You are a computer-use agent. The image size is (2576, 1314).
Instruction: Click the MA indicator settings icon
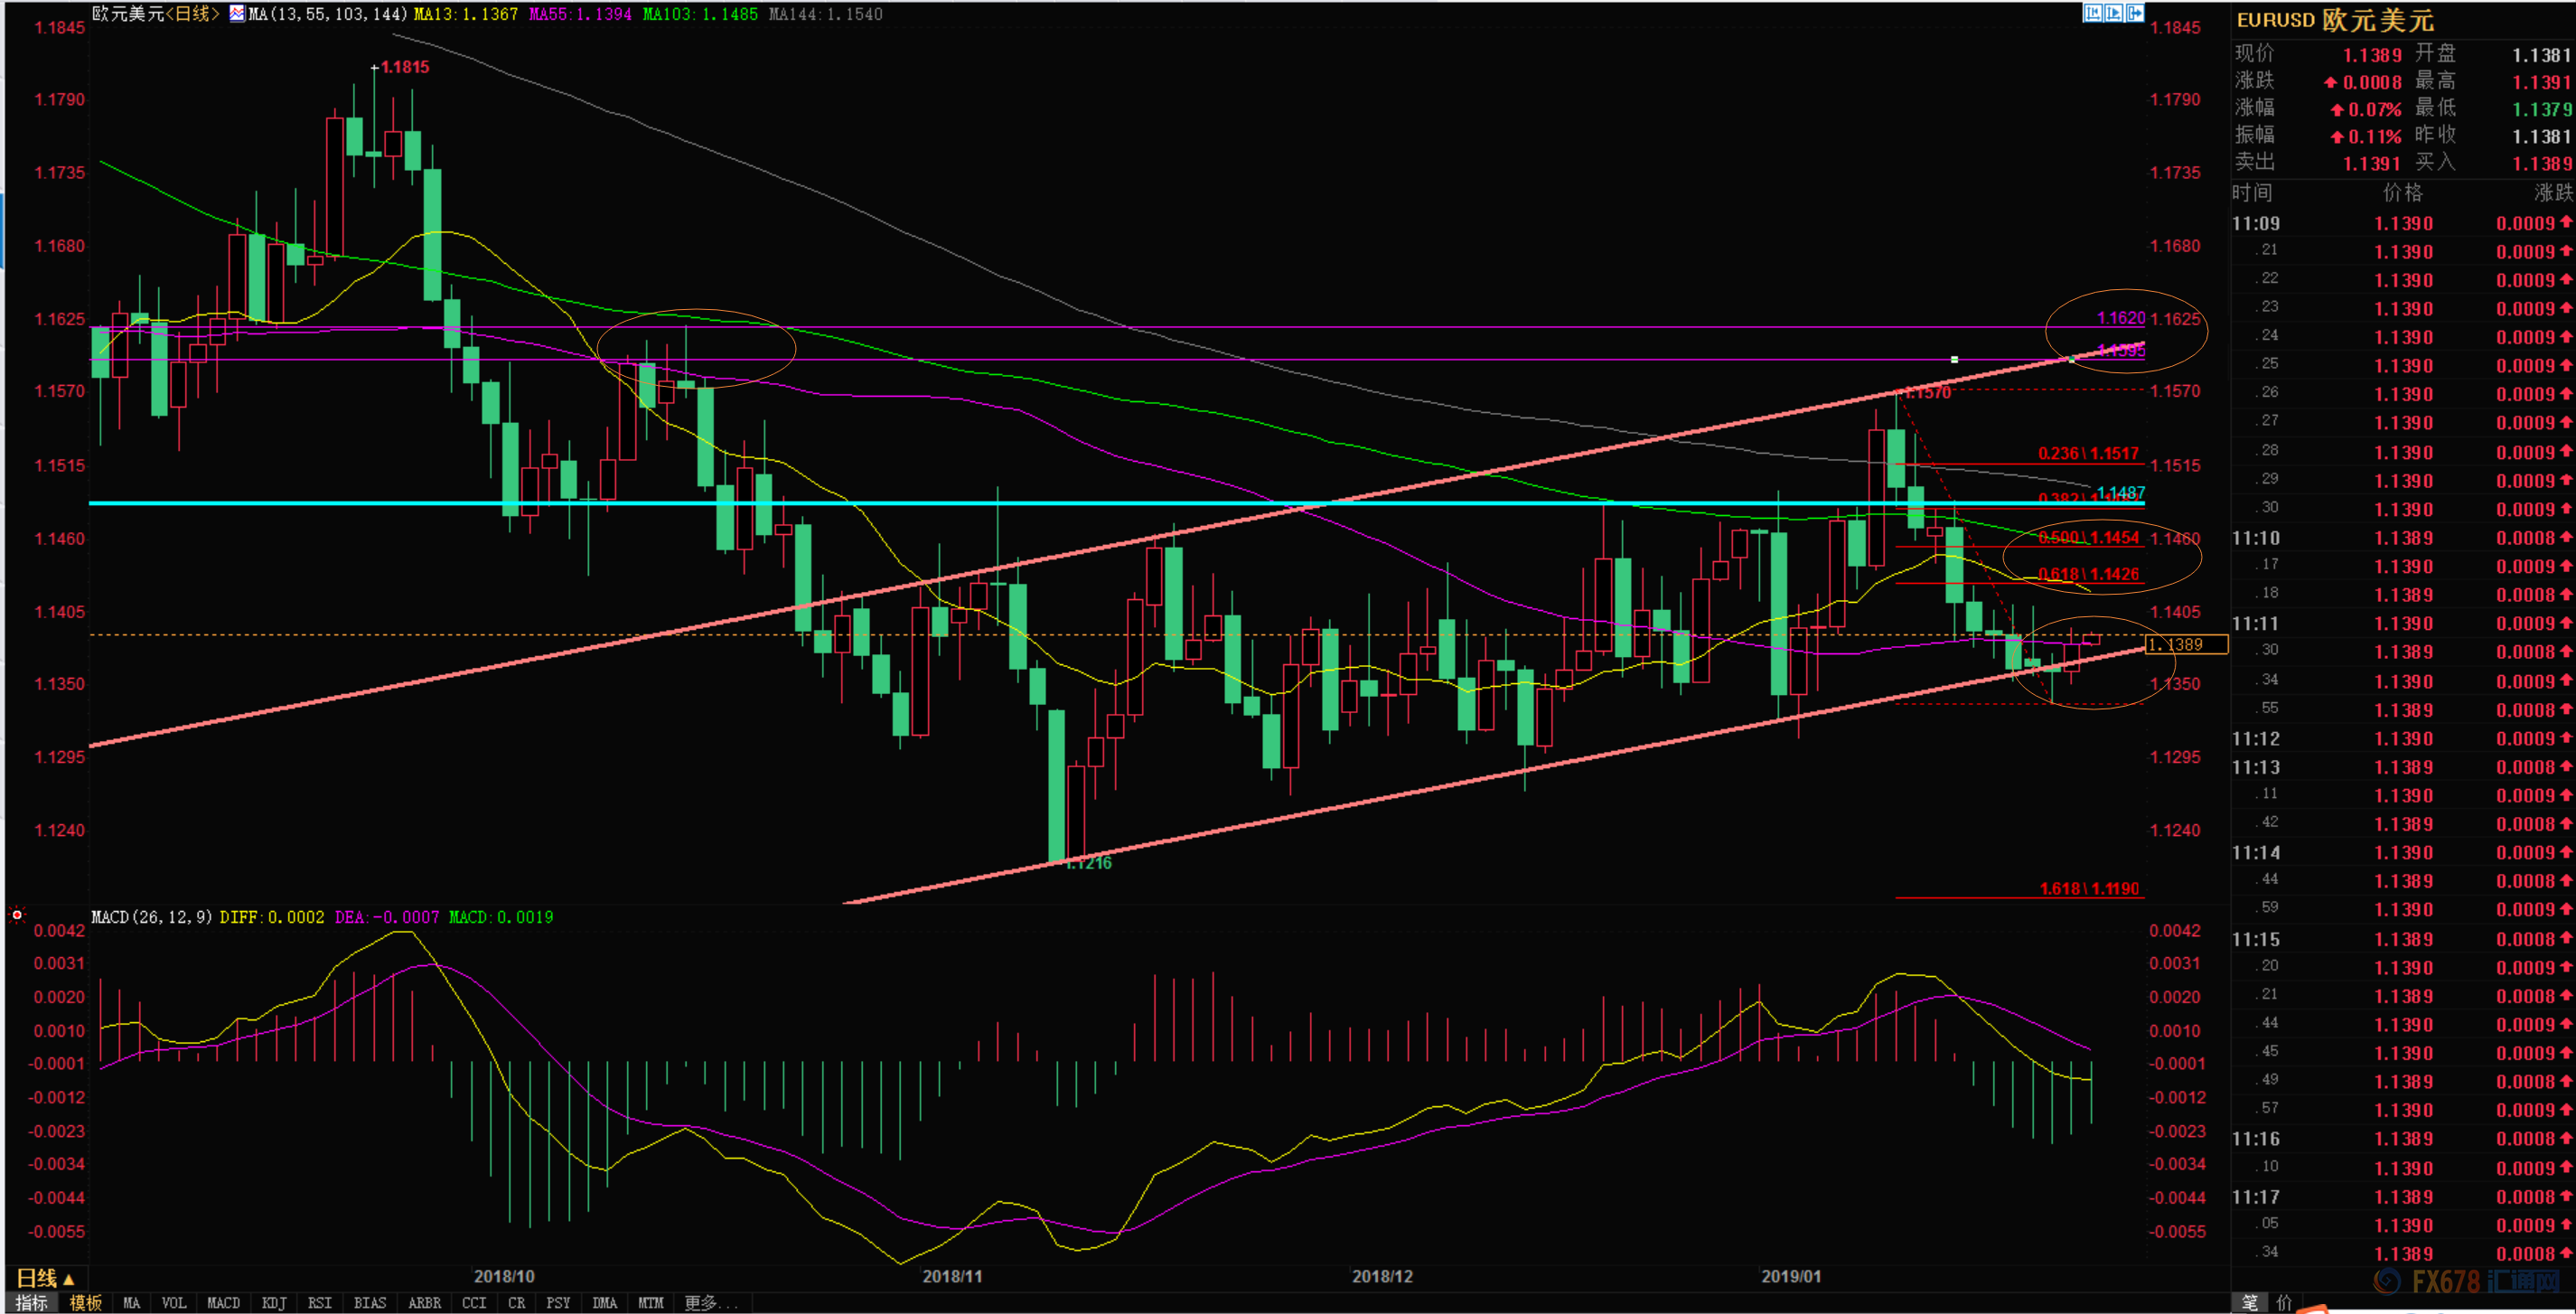(237, 14)
